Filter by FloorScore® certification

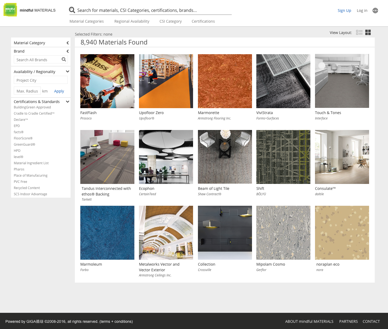23,138
